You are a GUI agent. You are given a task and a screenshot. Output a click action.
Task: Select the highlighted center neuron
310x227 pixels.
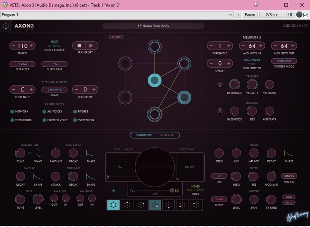(155, 80)
